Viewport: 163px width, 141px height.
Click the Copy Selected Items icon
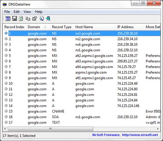tap(28, 19)
